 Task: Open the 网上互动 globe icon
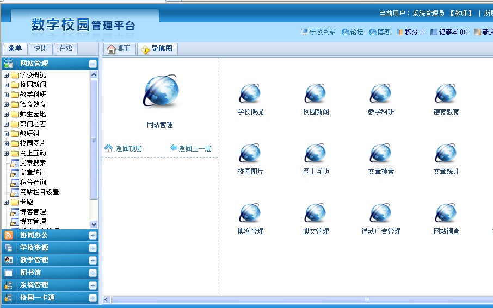[316, 153]
